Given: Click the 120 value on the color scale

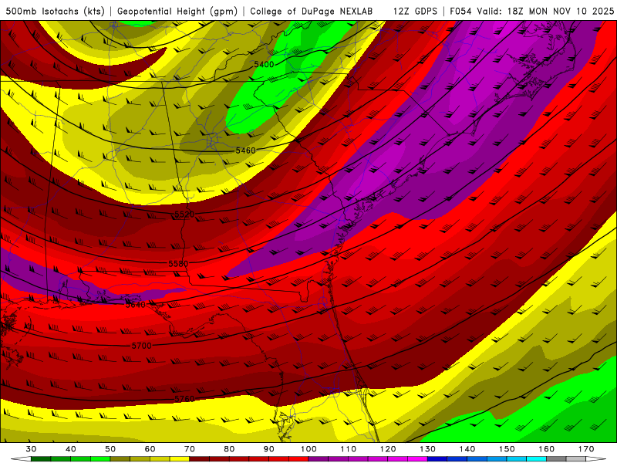Looking at the screenshot, I should [388, 449].
